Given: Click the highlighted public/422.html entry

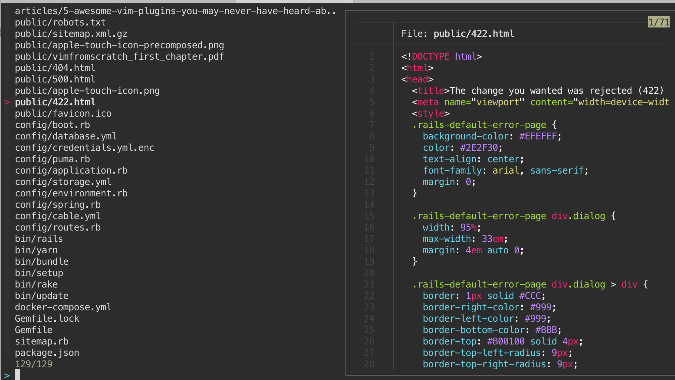Looking at the screenshot, I should (55, 102).
